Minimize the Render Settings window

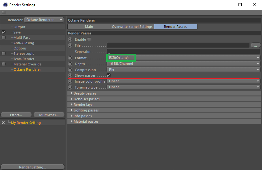tap(226, 5)
